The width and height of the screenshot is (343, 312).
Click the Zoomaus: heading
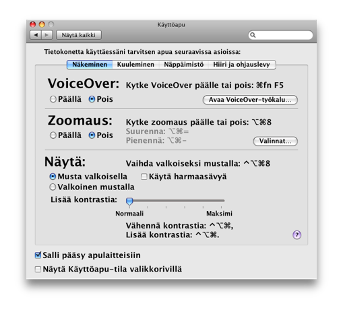pyautogui.click(x=80, y=121)
